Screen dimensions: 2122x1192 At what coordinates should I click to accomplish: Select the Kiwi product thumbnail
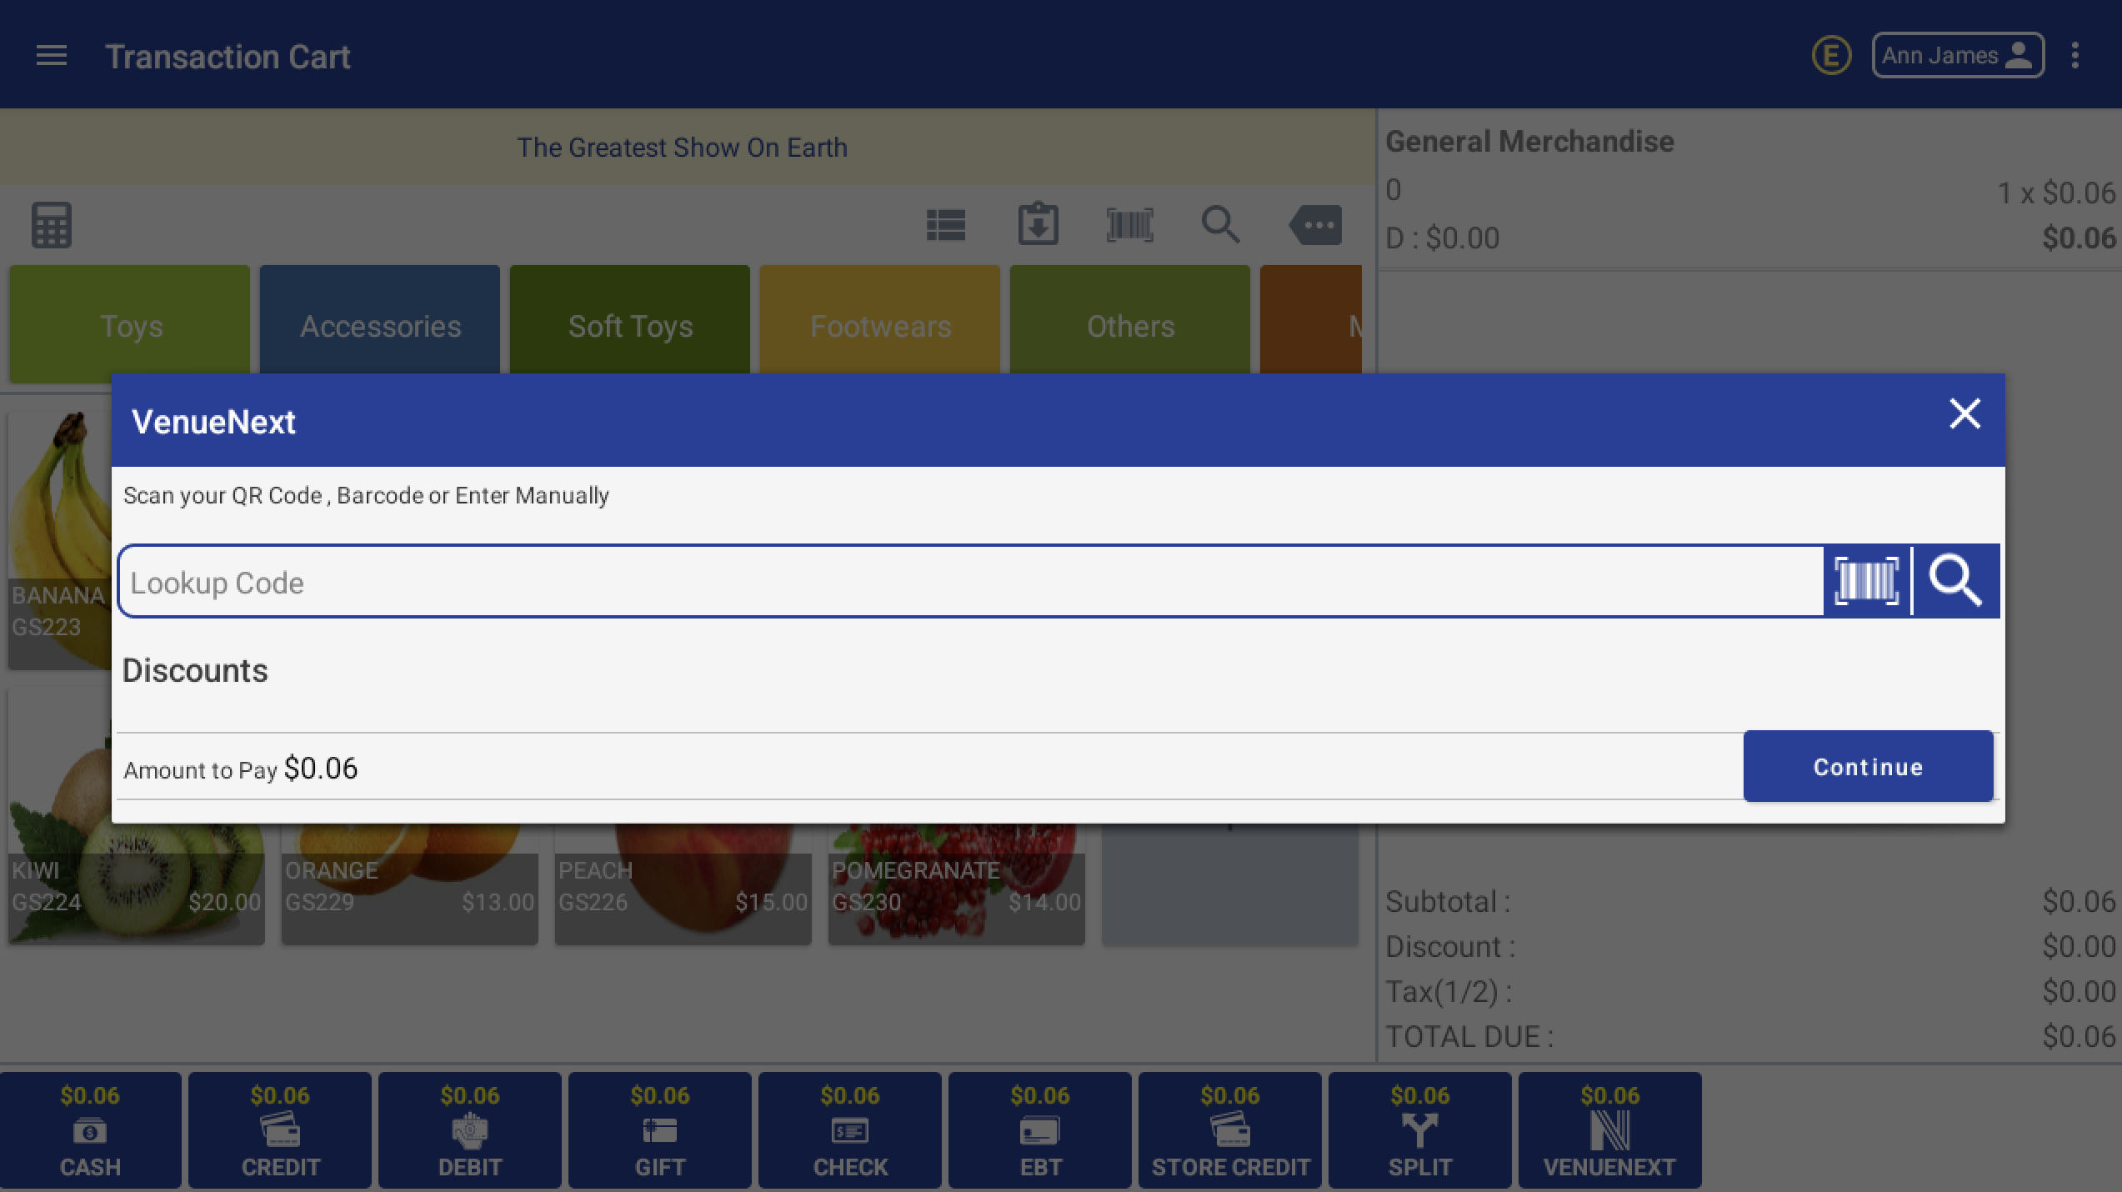click(x=136, y=884)
